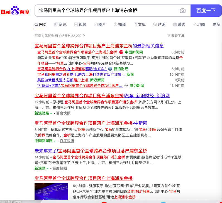Open the 图片 tab

click(x=100, y=25)
